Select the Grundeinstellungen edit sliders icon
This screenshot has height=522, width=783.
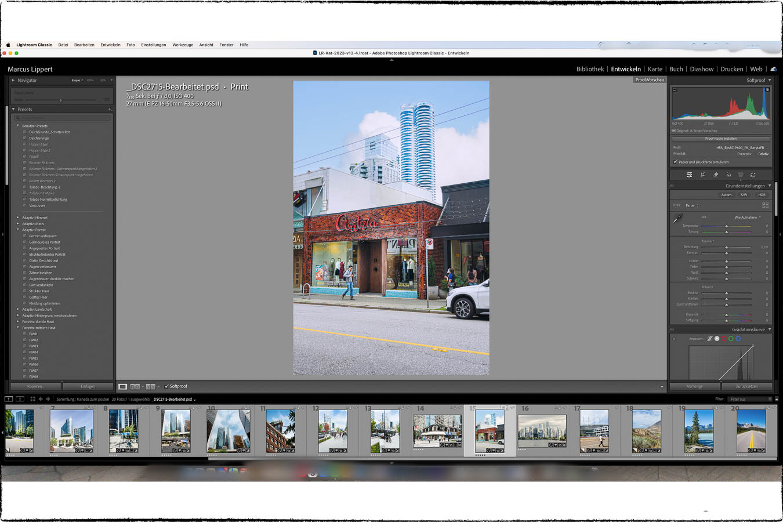(690, 175)
